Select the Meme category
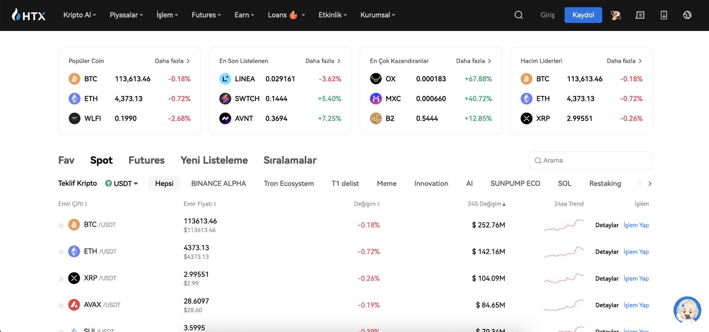The height and width of the screenshot is (332, 709). [387, 183]
